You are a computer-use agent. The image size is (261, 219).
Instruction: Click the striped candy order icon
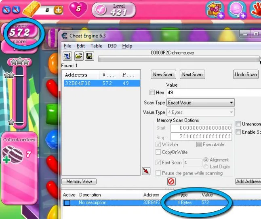coord(13,154)
